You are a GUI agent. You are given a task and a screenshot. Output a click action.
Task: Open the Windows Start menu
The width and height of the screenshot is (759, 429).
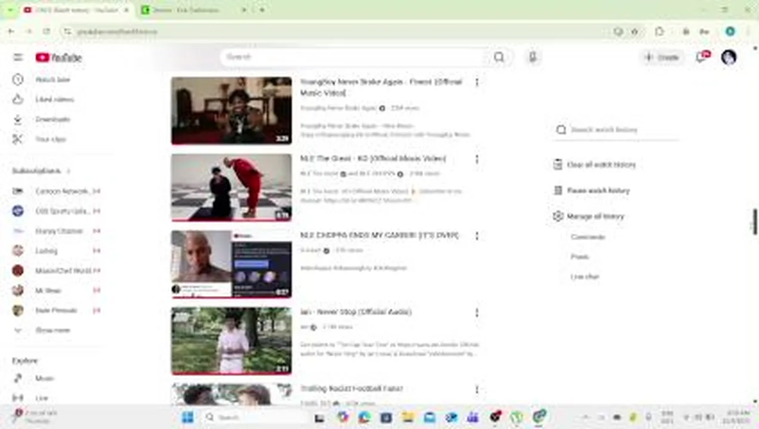click(x=187, y=417)
